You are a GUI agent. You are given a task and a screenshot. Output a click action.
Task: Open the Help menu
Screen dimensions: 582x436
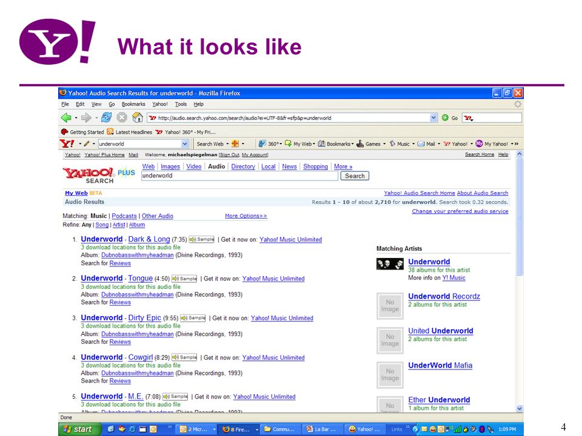coord(199,104)
